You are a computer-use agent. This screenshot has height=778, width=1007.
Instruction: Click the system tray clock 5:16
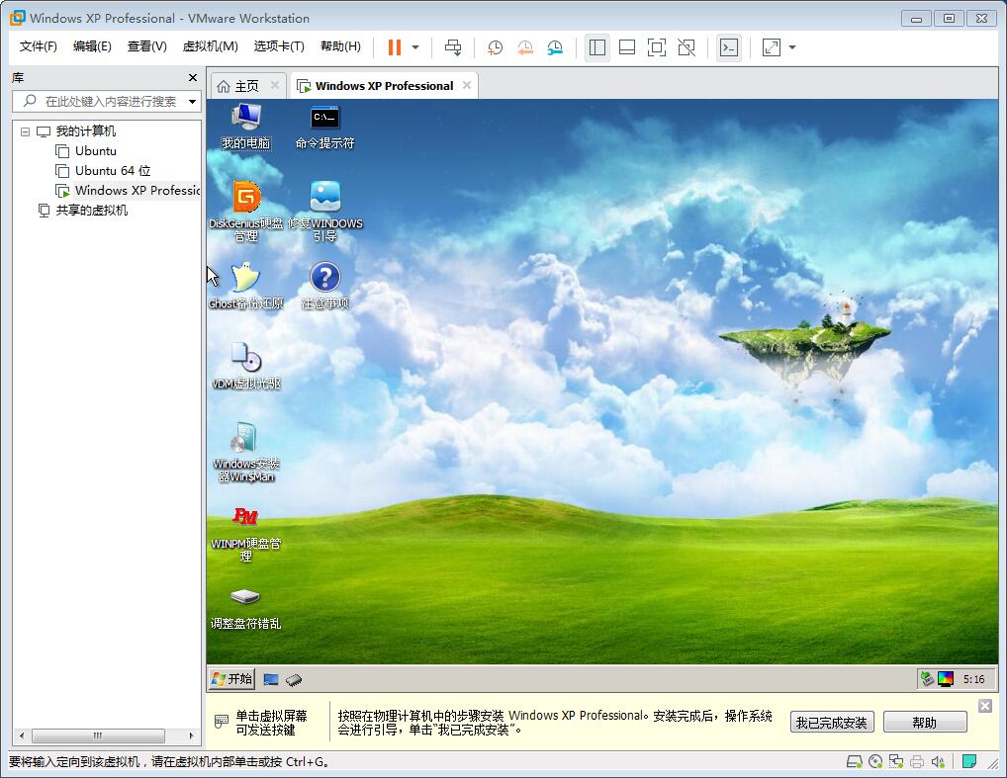pos(973,679)
